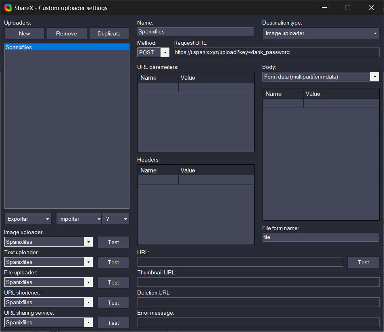Viewport: 384px width, 332px height.
Task: Click the Error message input field
Action: 259,322
